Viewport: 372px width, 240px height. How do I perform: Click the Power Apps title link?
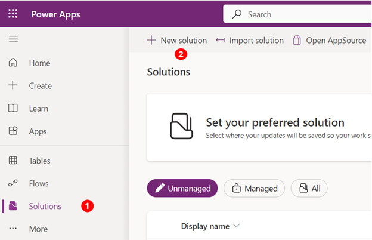coord(56,14)
